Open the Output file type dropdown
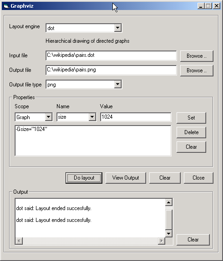The image size is (223, 261). click(117, 84)
